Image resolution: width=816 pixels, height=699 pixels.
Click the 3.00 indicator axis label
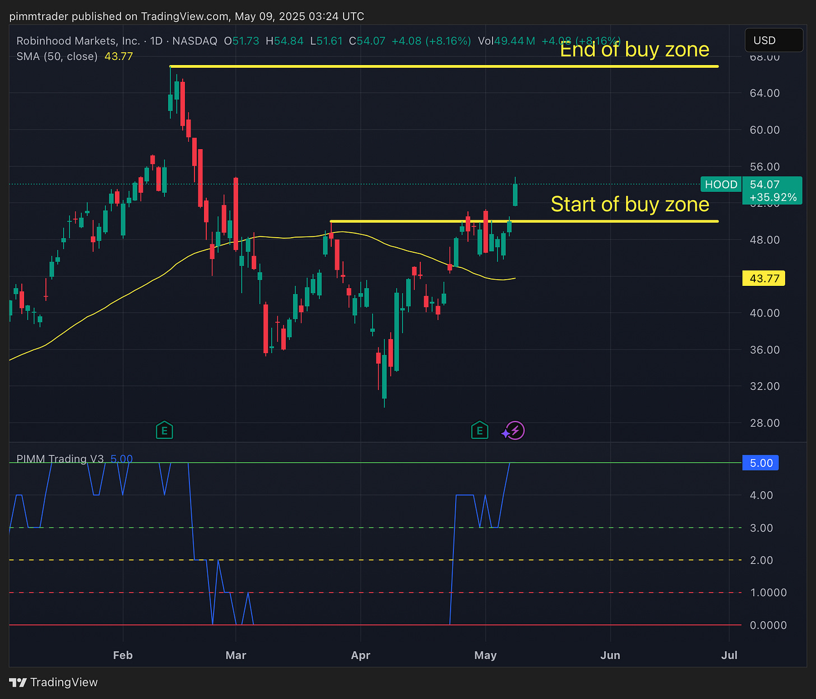point(761,528)
